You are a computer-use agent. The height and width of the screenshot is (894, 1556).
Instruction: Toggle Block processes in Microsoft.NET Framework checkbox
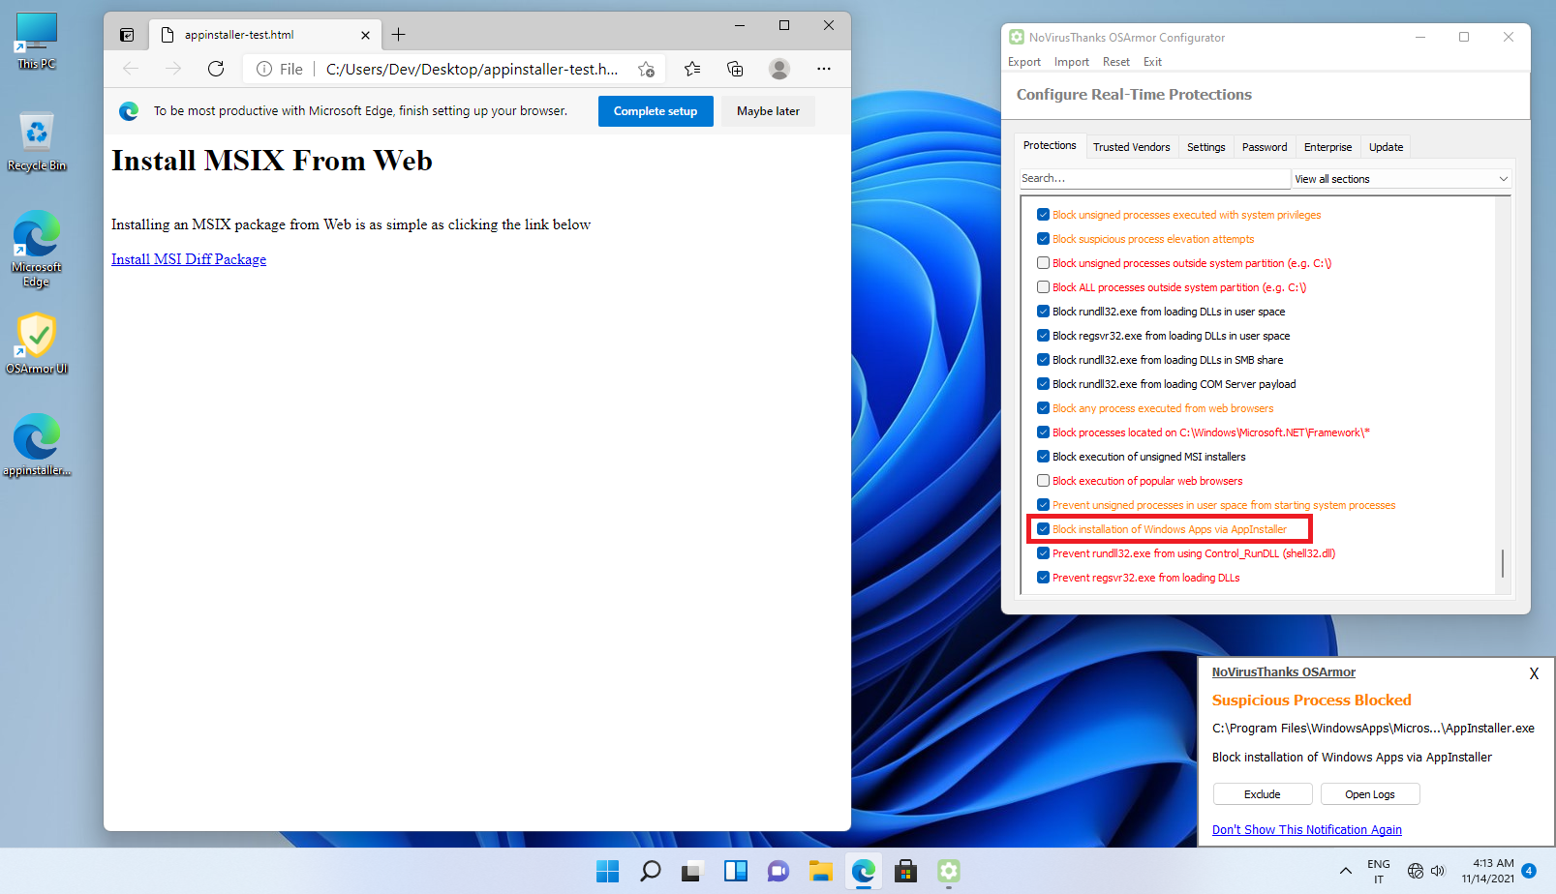(x=1043, y=432)
